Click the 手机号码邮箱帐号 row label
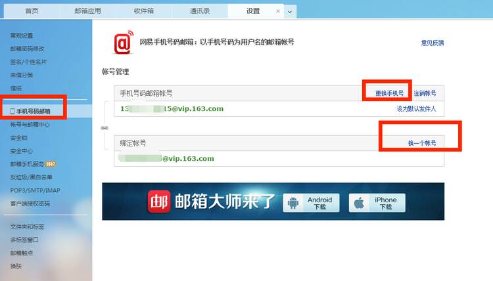The height and width of the screenshot is (281, 493). pos(146,93)
